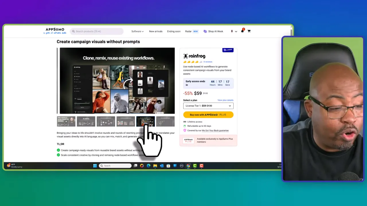The width and height of the screenshot is (367, 206).
Task: Click the "Refundable up to 60 days" text
Action: tap(199, 126)
